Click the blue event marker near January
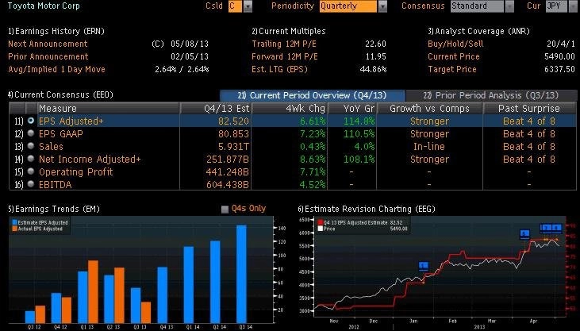Image resolution: width=580 pixels, height=331 pixels. 424,265
